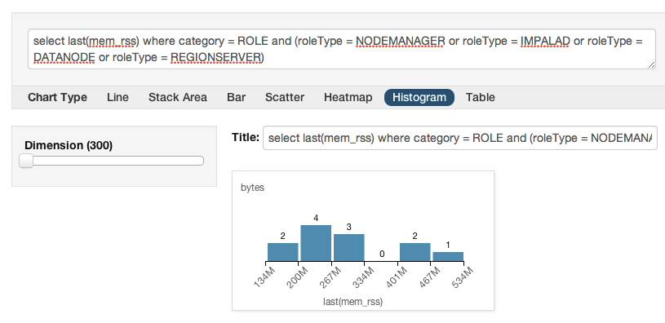Select Scatter chart type
This screenshot has width=665, height=323.
click(x=285, y=97)
